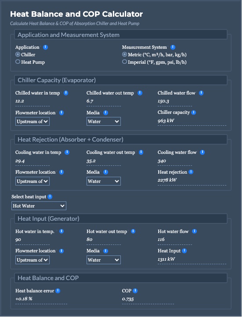Show info for Heat balance error
This screenshot has height=317, width=243.
(58, 291)
